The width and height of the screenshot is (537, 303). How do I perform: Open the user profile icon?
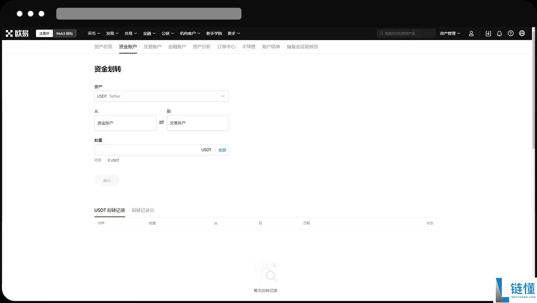tap(471, 33)
